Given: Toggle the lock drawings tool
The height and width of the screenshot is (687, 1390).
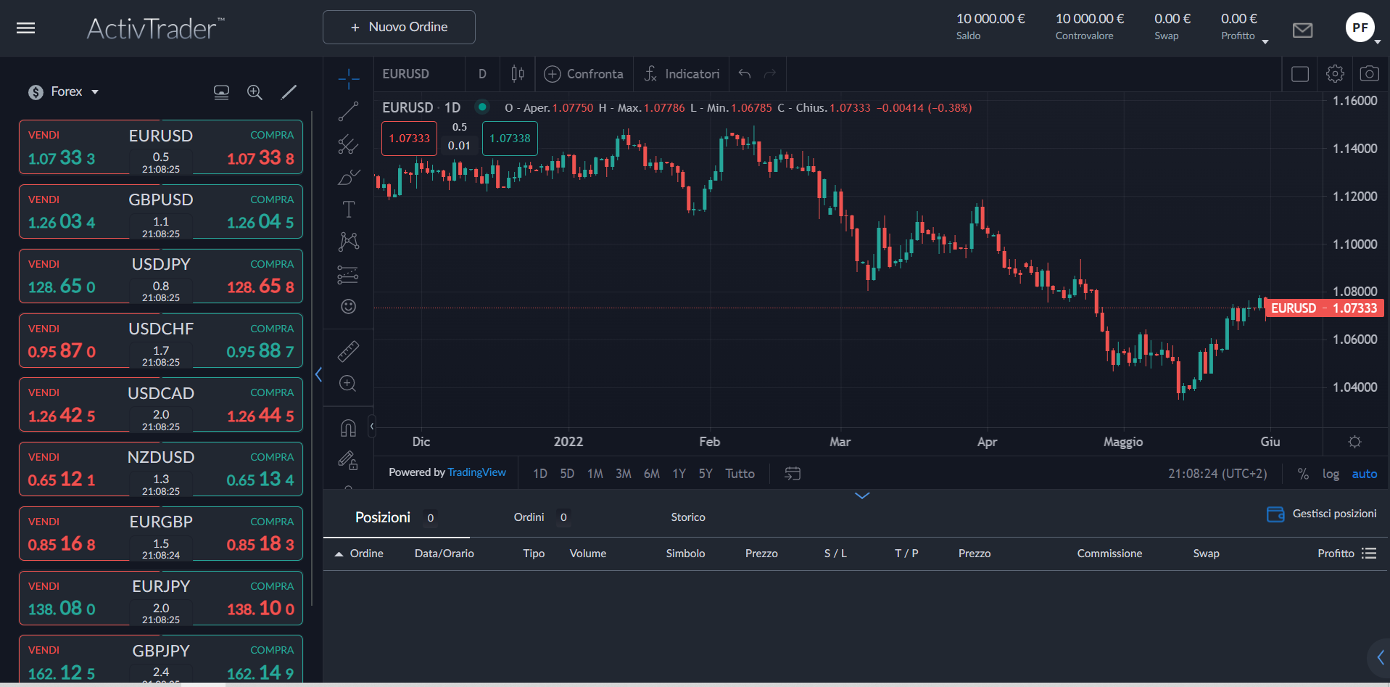Looking at the screenshot, I should pyautogui.click(x=348, y=461).
